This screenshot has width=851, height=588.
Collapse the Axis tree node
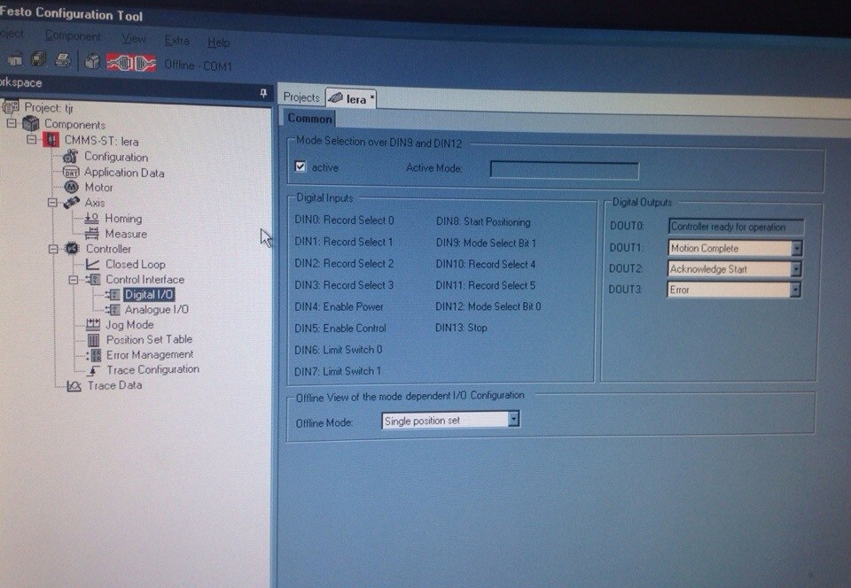(52, 202)
